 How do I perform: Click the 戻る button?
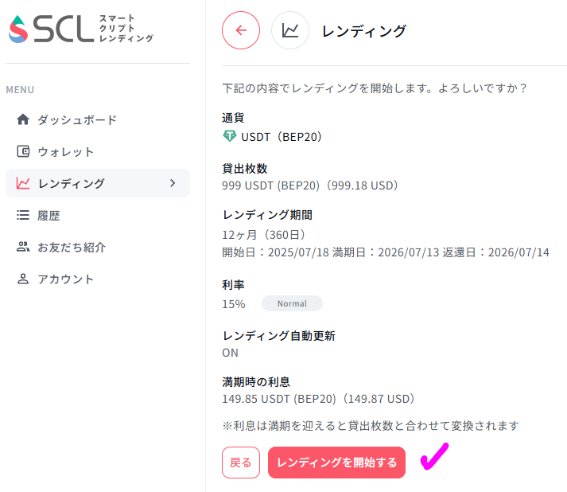[241, 463]
